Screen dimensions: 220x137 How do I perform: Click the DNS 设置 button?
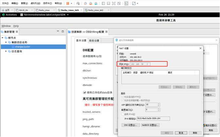[130, 125]
